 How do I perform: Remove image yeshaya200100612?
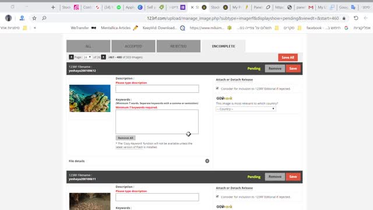click(275, 69)
